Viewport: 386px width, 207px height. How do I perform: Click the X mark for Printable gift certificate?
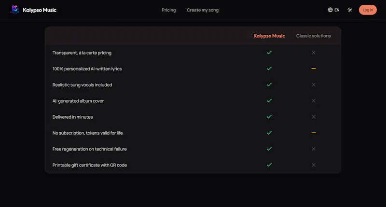click(313, 165)
